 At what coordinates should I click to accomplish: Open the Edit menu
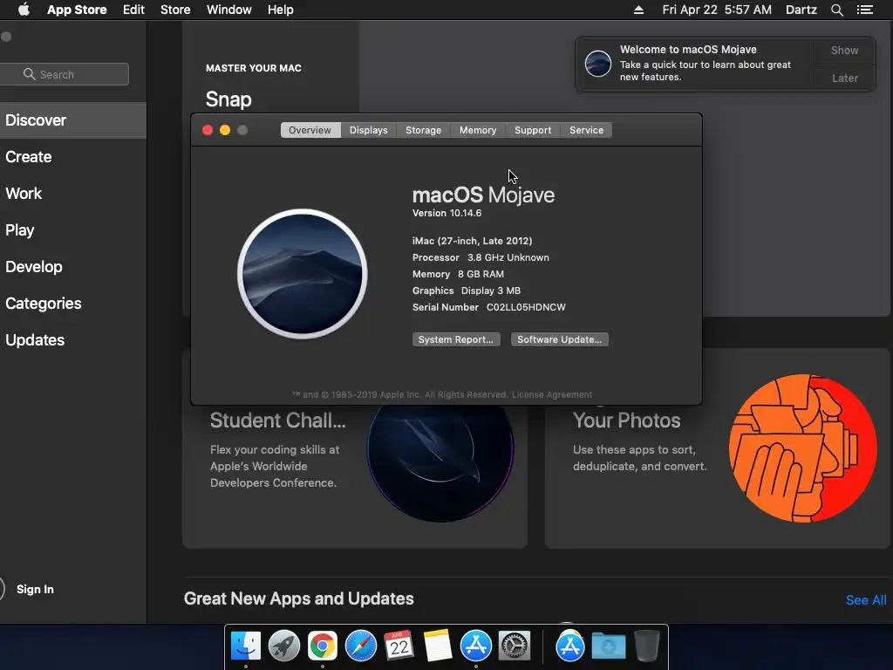pyautogui.click(x=133, y=10)
